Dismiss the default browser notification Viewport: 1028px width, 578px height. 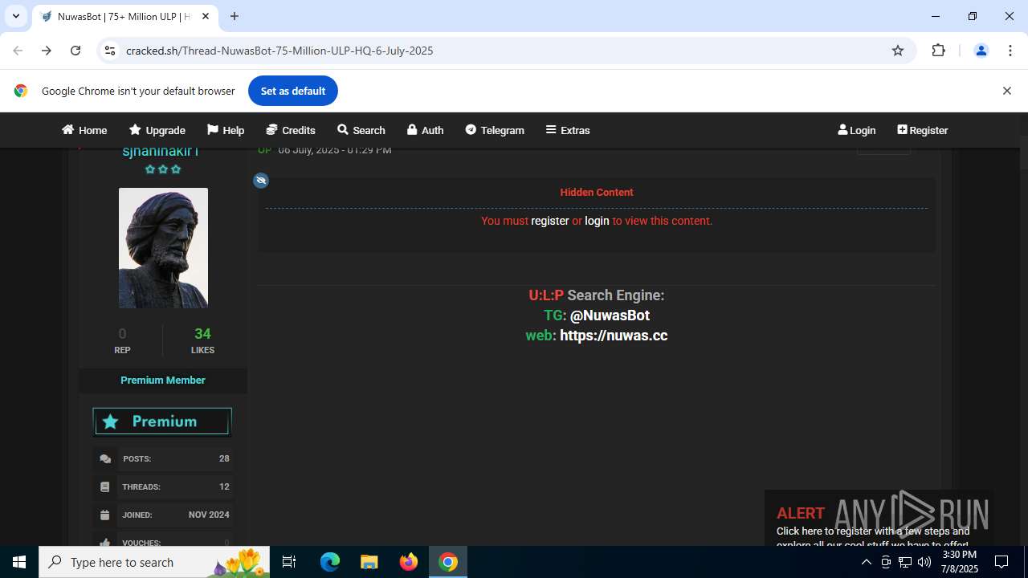[1006, 91]
